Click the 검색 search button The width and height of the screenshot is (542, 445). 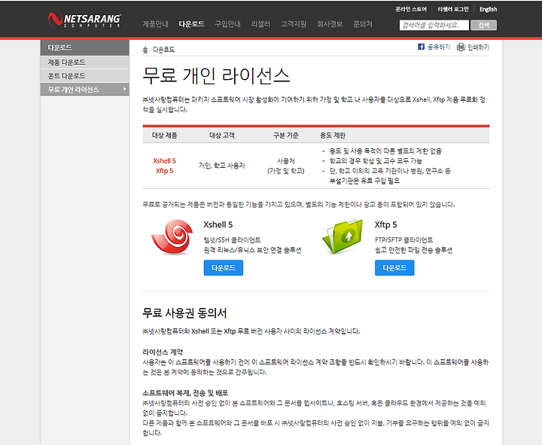click(x=483, y=25)
